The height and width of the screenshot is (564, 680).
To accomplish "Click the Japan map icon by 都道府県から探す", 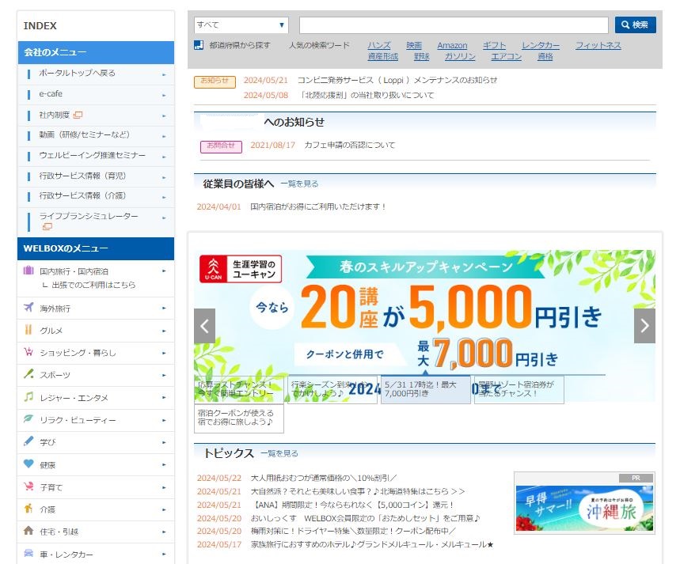I will coord(199,45).
